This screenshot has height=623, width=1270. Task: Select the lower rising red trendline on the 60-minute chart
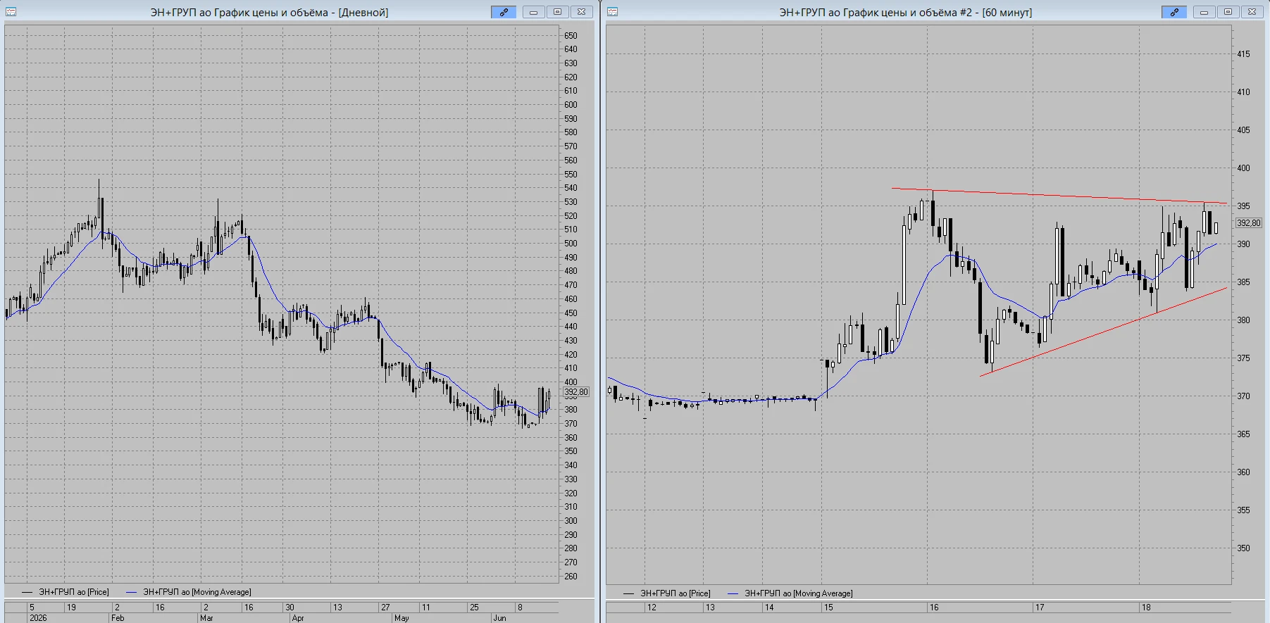(1103, 332)
